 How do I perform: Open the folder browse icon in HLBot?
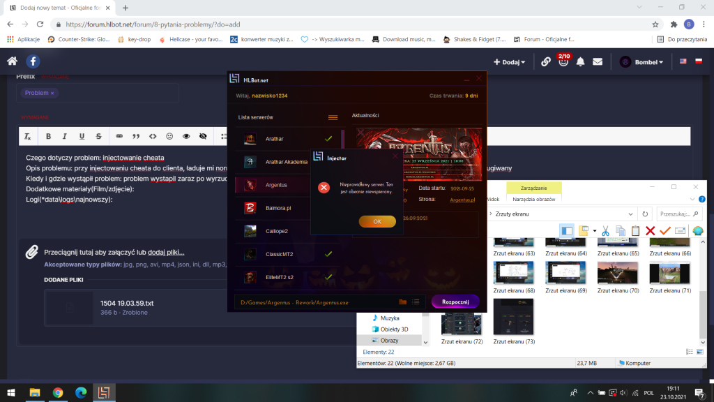pos(402,301)
